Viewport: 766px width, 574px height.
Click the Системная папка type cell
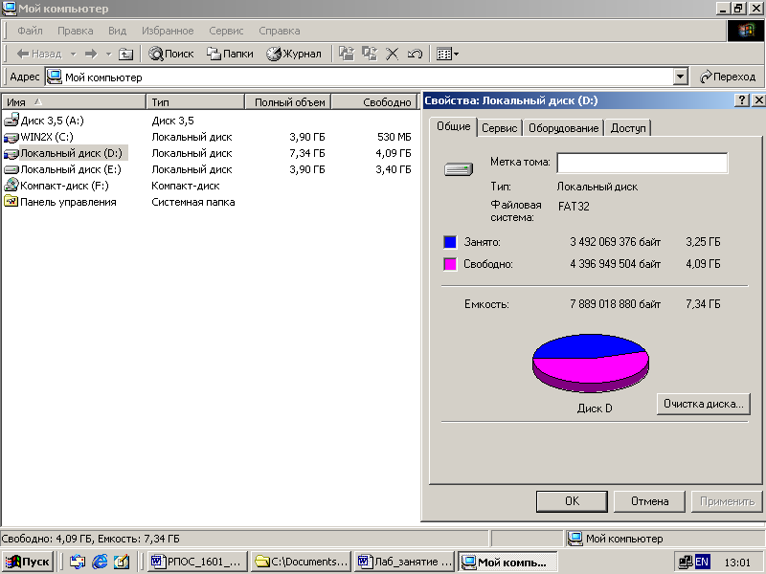click(193, 202)
